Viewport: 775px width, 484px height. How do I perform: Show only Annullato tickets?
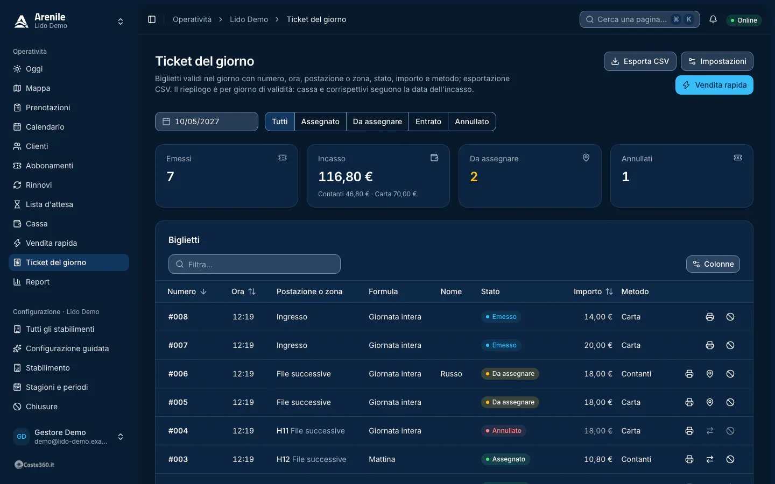click(472, 122)
